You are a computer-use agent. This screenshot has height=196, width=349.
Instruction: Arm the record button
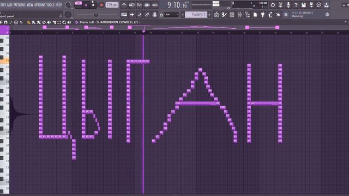pyautogui.click(x=101, y=5)
